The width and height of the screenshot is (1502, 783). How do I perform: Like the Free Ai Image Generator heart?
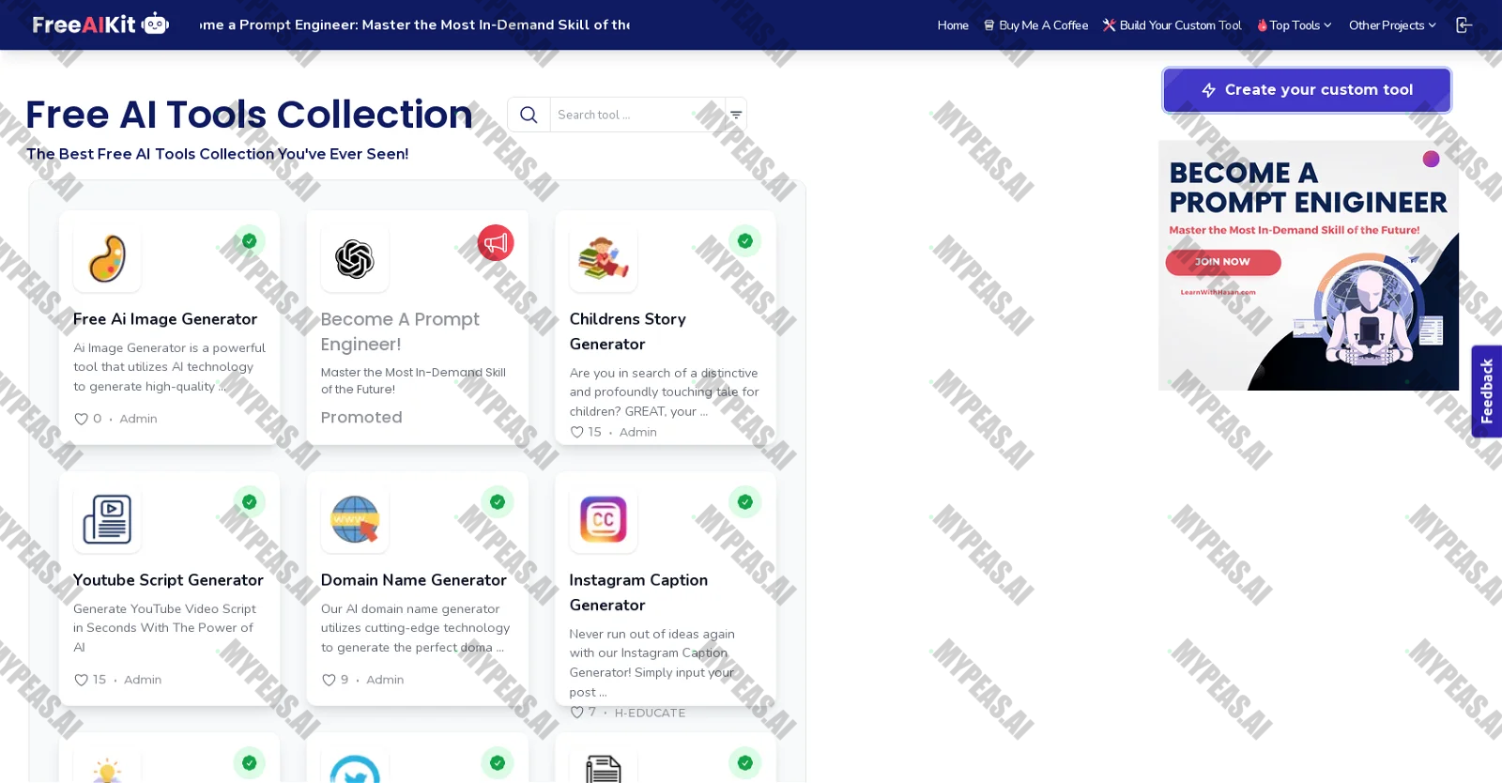tap(81, 419)
